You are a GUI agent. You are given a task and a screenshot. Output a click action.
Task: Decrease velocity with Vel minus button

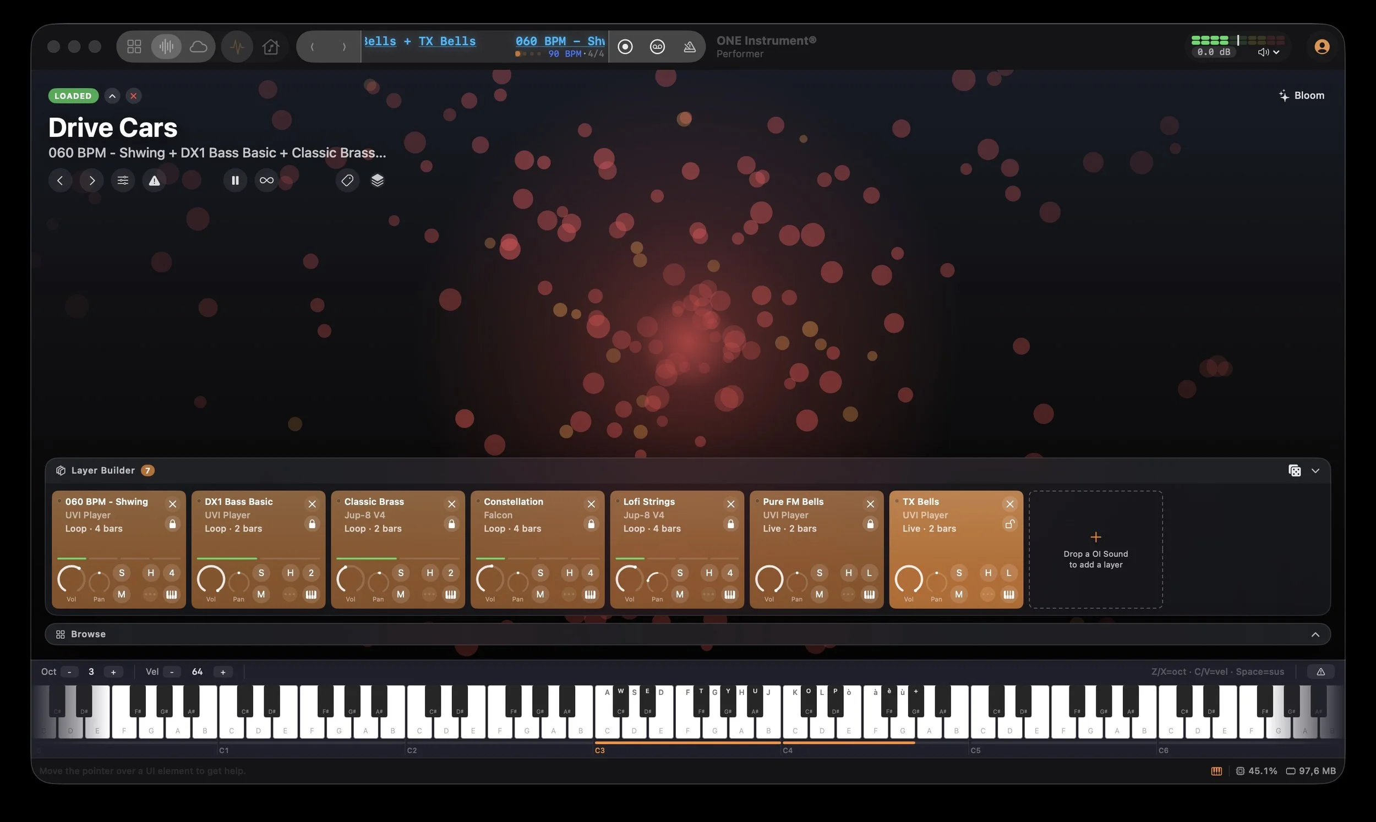[x=172, y=672]
